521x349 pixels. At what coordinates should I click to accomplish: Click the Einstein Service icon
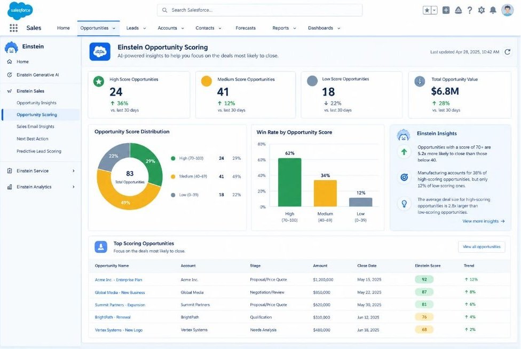pyautogui.click(x=9, y=170)
